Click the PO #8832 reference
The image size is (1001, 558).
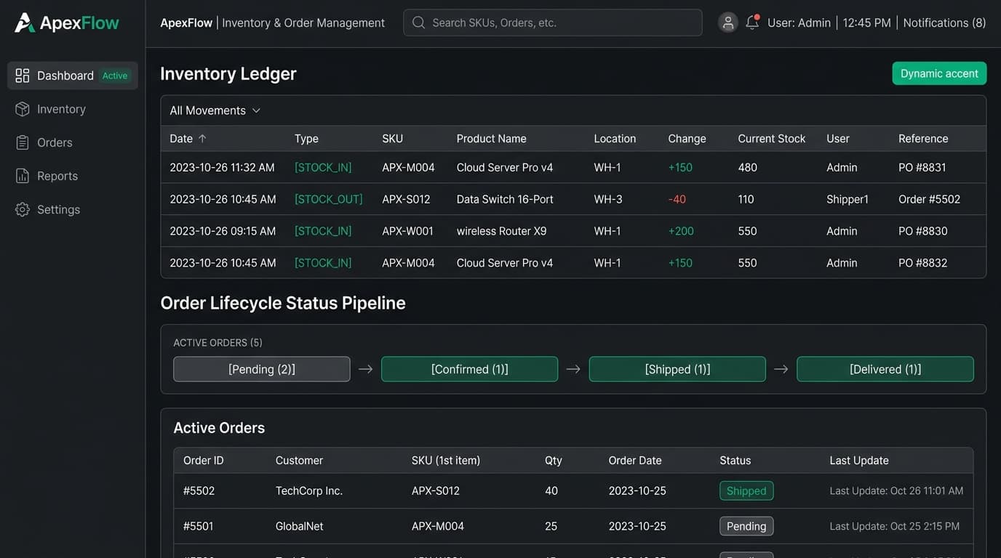pos(922,263)
